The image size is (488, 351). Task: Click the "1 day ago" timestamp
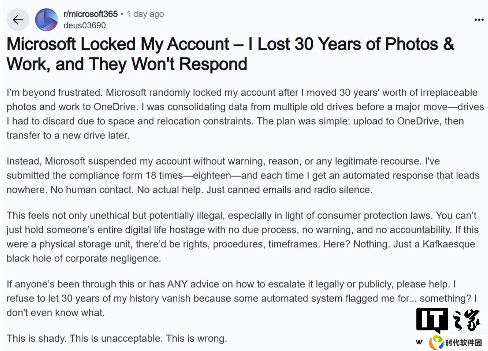click(x=145, y=14)
